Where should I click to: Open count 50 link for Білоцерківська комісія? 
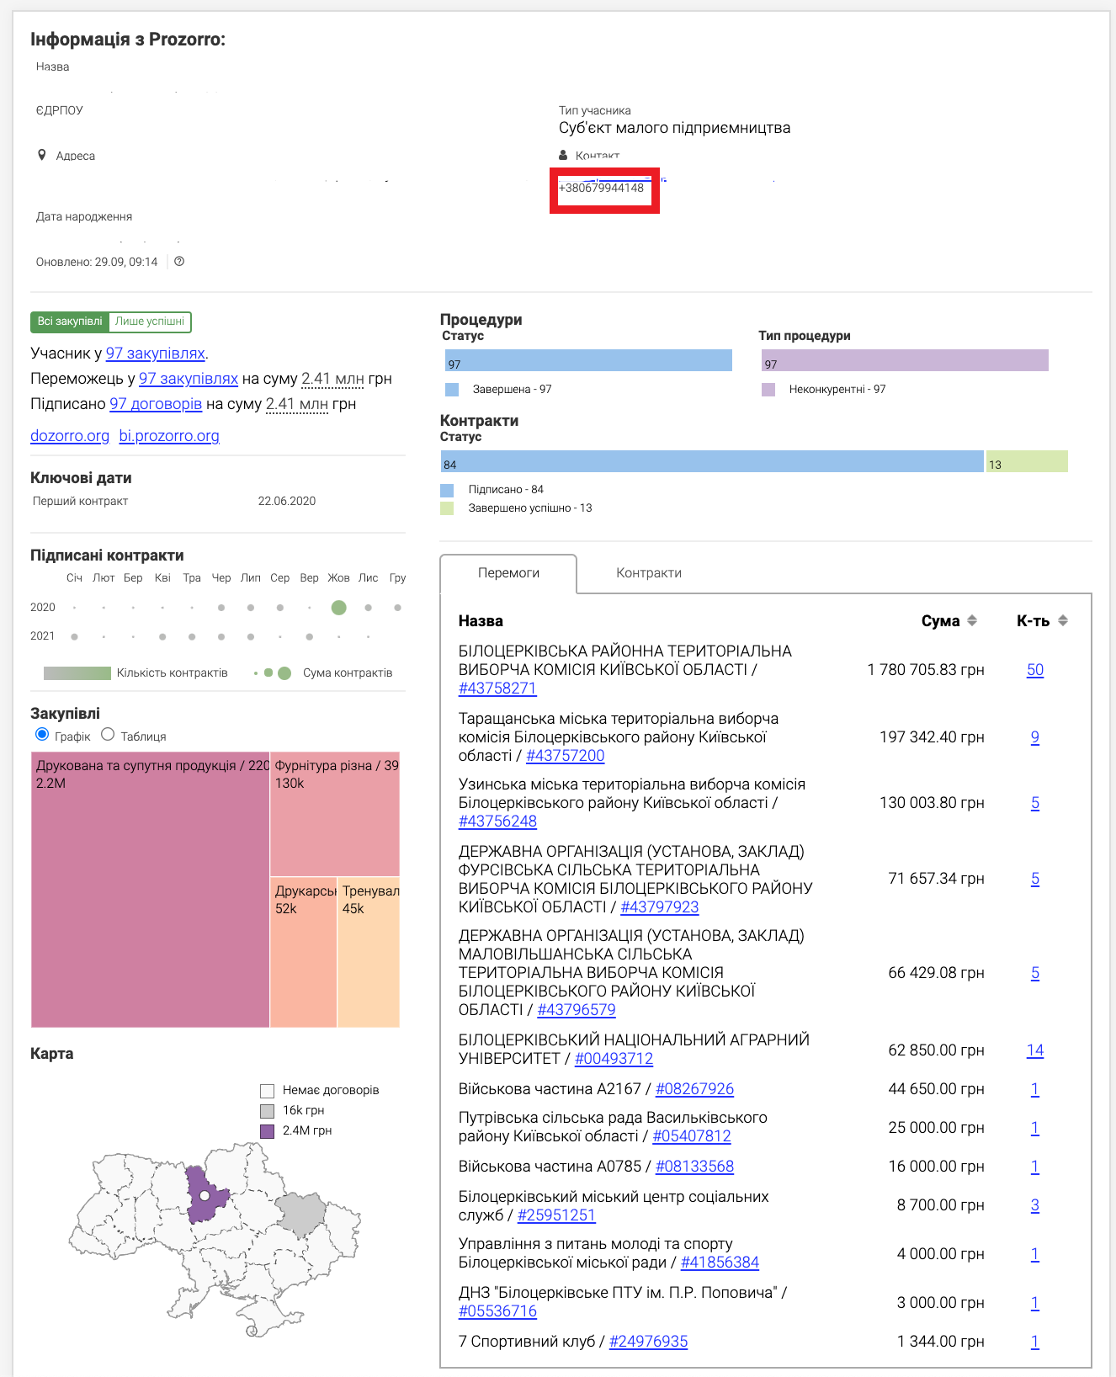pos(1034,670)
